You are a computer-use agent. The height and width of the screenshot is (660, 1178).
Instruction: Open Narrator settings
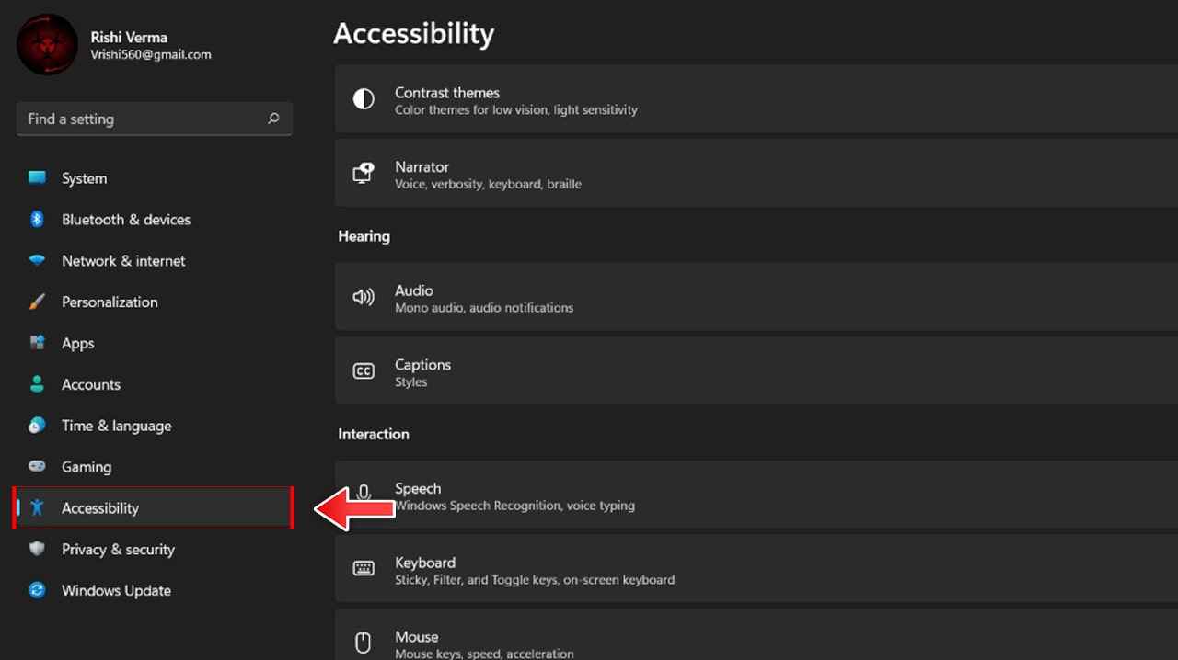(756, 173)
